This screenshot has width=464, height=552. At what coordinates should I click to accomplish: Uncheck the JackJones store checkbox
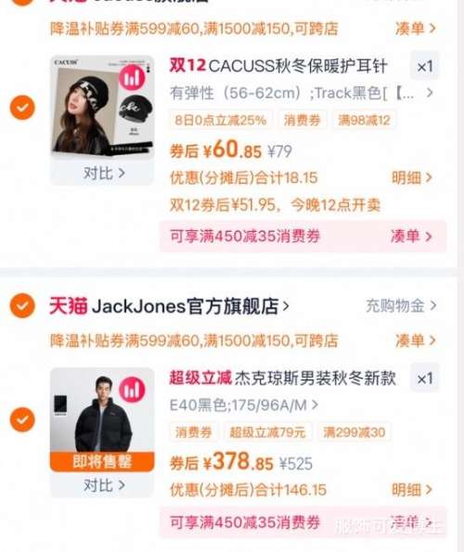tap(22, 305)
